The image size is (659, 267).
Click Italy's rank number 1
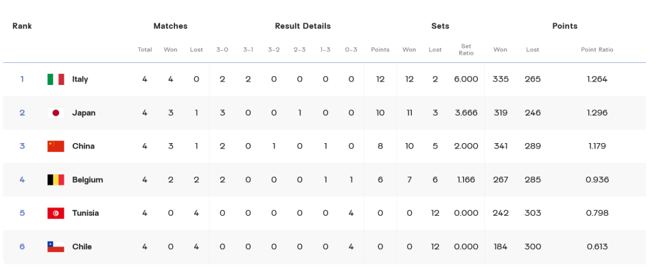22,79
